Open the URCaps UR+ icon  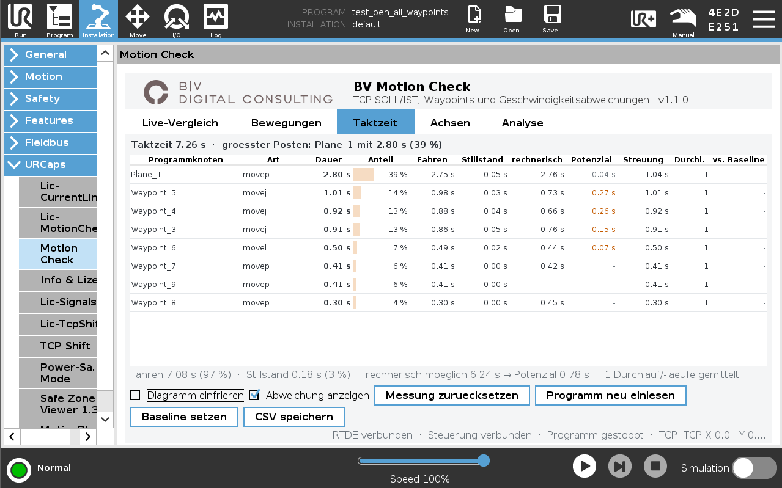[x=643, y=19]
